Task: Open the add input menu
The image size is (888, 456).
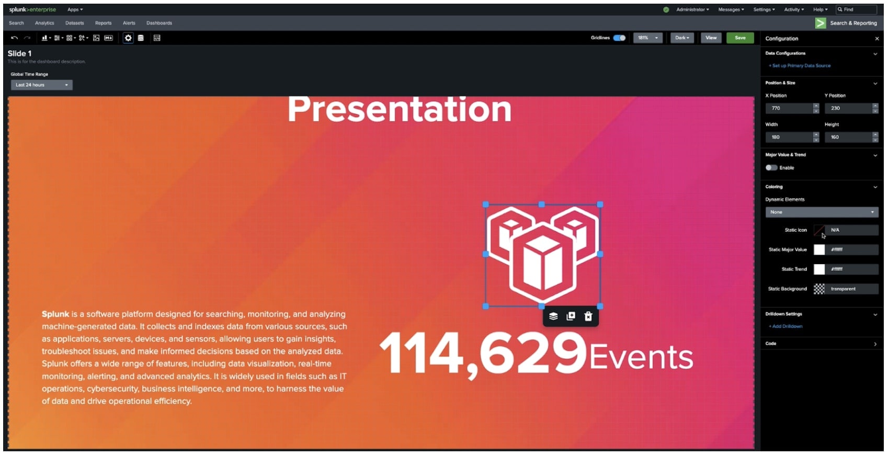Action: [x=59, y=38]
